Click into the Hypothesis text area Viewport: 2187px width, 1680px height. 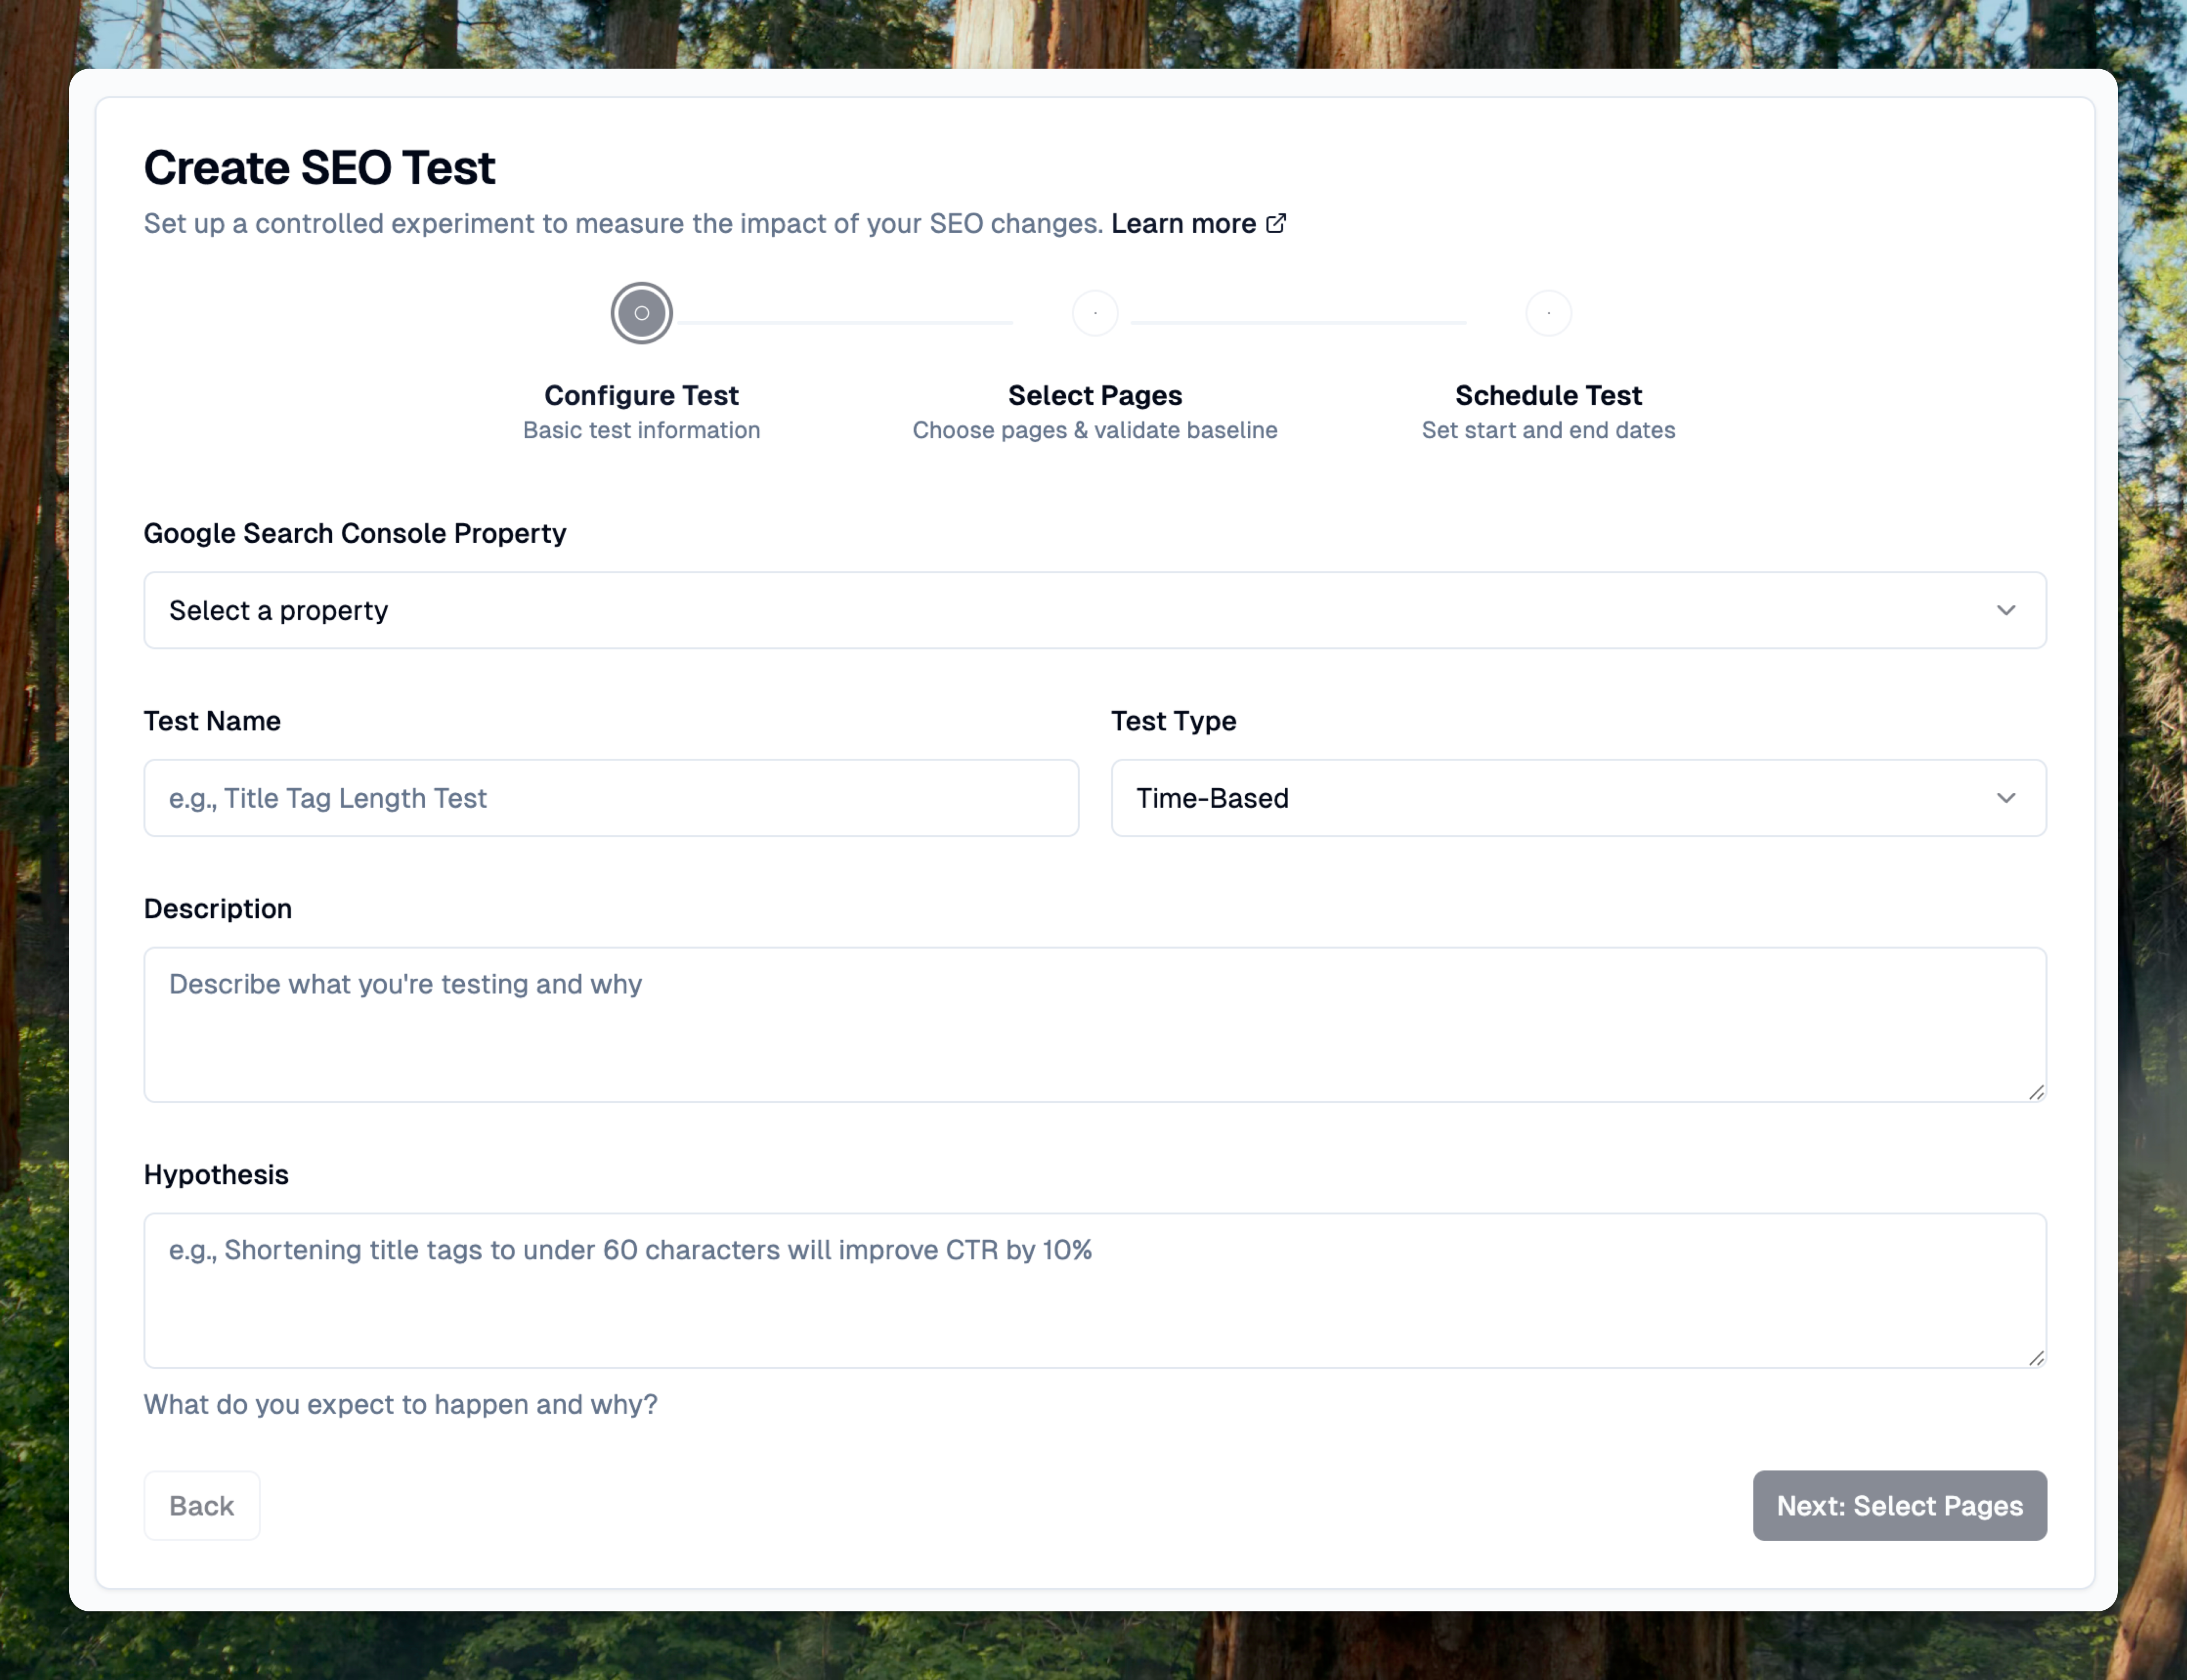[x=1093, y=1290]
